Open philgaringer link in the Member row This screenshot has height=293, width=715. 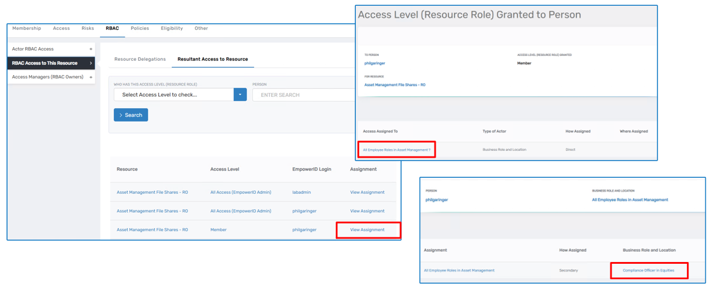click(x=305, y=230)
